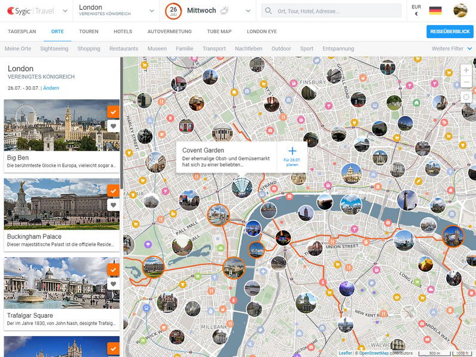Click the Trafalgar Square orange-ringed map marker
This screenshot has height=357, width=476.
coord(218,215)
